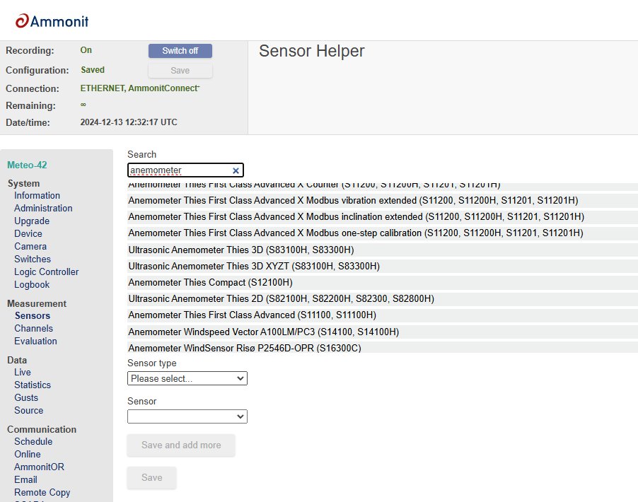Go to Logic Controller
The image size is (638, 502).
(x=47, y=272)
